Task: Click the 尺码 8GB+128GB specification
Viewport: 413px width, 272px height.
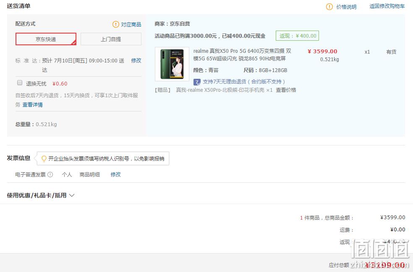Action: 266,70
